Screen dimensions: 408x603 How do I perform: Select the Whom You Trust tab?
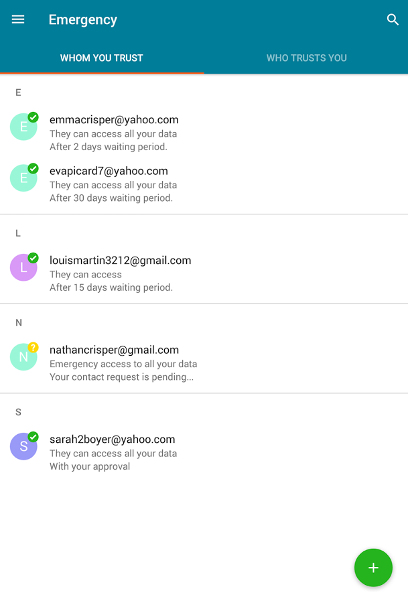point(102,58)
